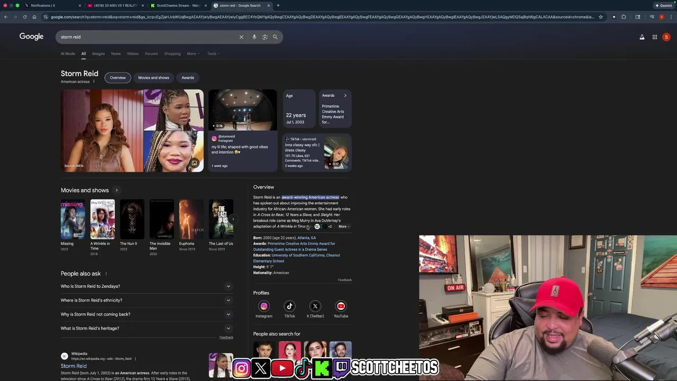The height and width of the screenshot is (381, 677).
Task: Expand Where is Storm Reid's ethnicity?
Action: pyautogui.click(x=147, y=300)
